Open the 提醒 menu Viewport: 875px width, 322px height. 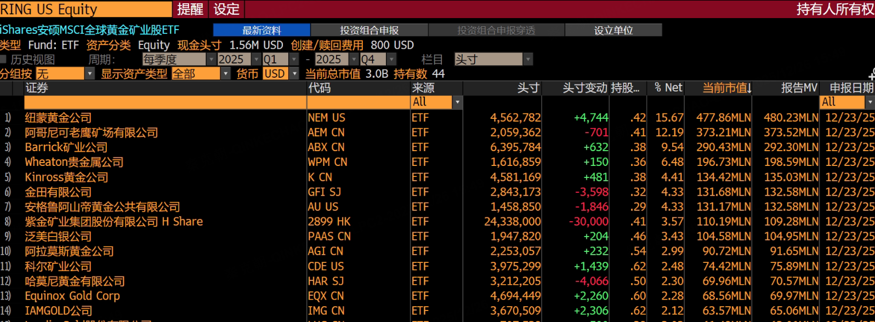[x=190, y=9]
